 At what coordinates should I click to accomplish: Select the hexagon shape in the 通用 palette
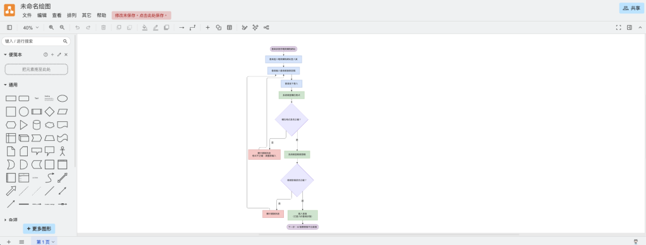[x=11, y=124]
